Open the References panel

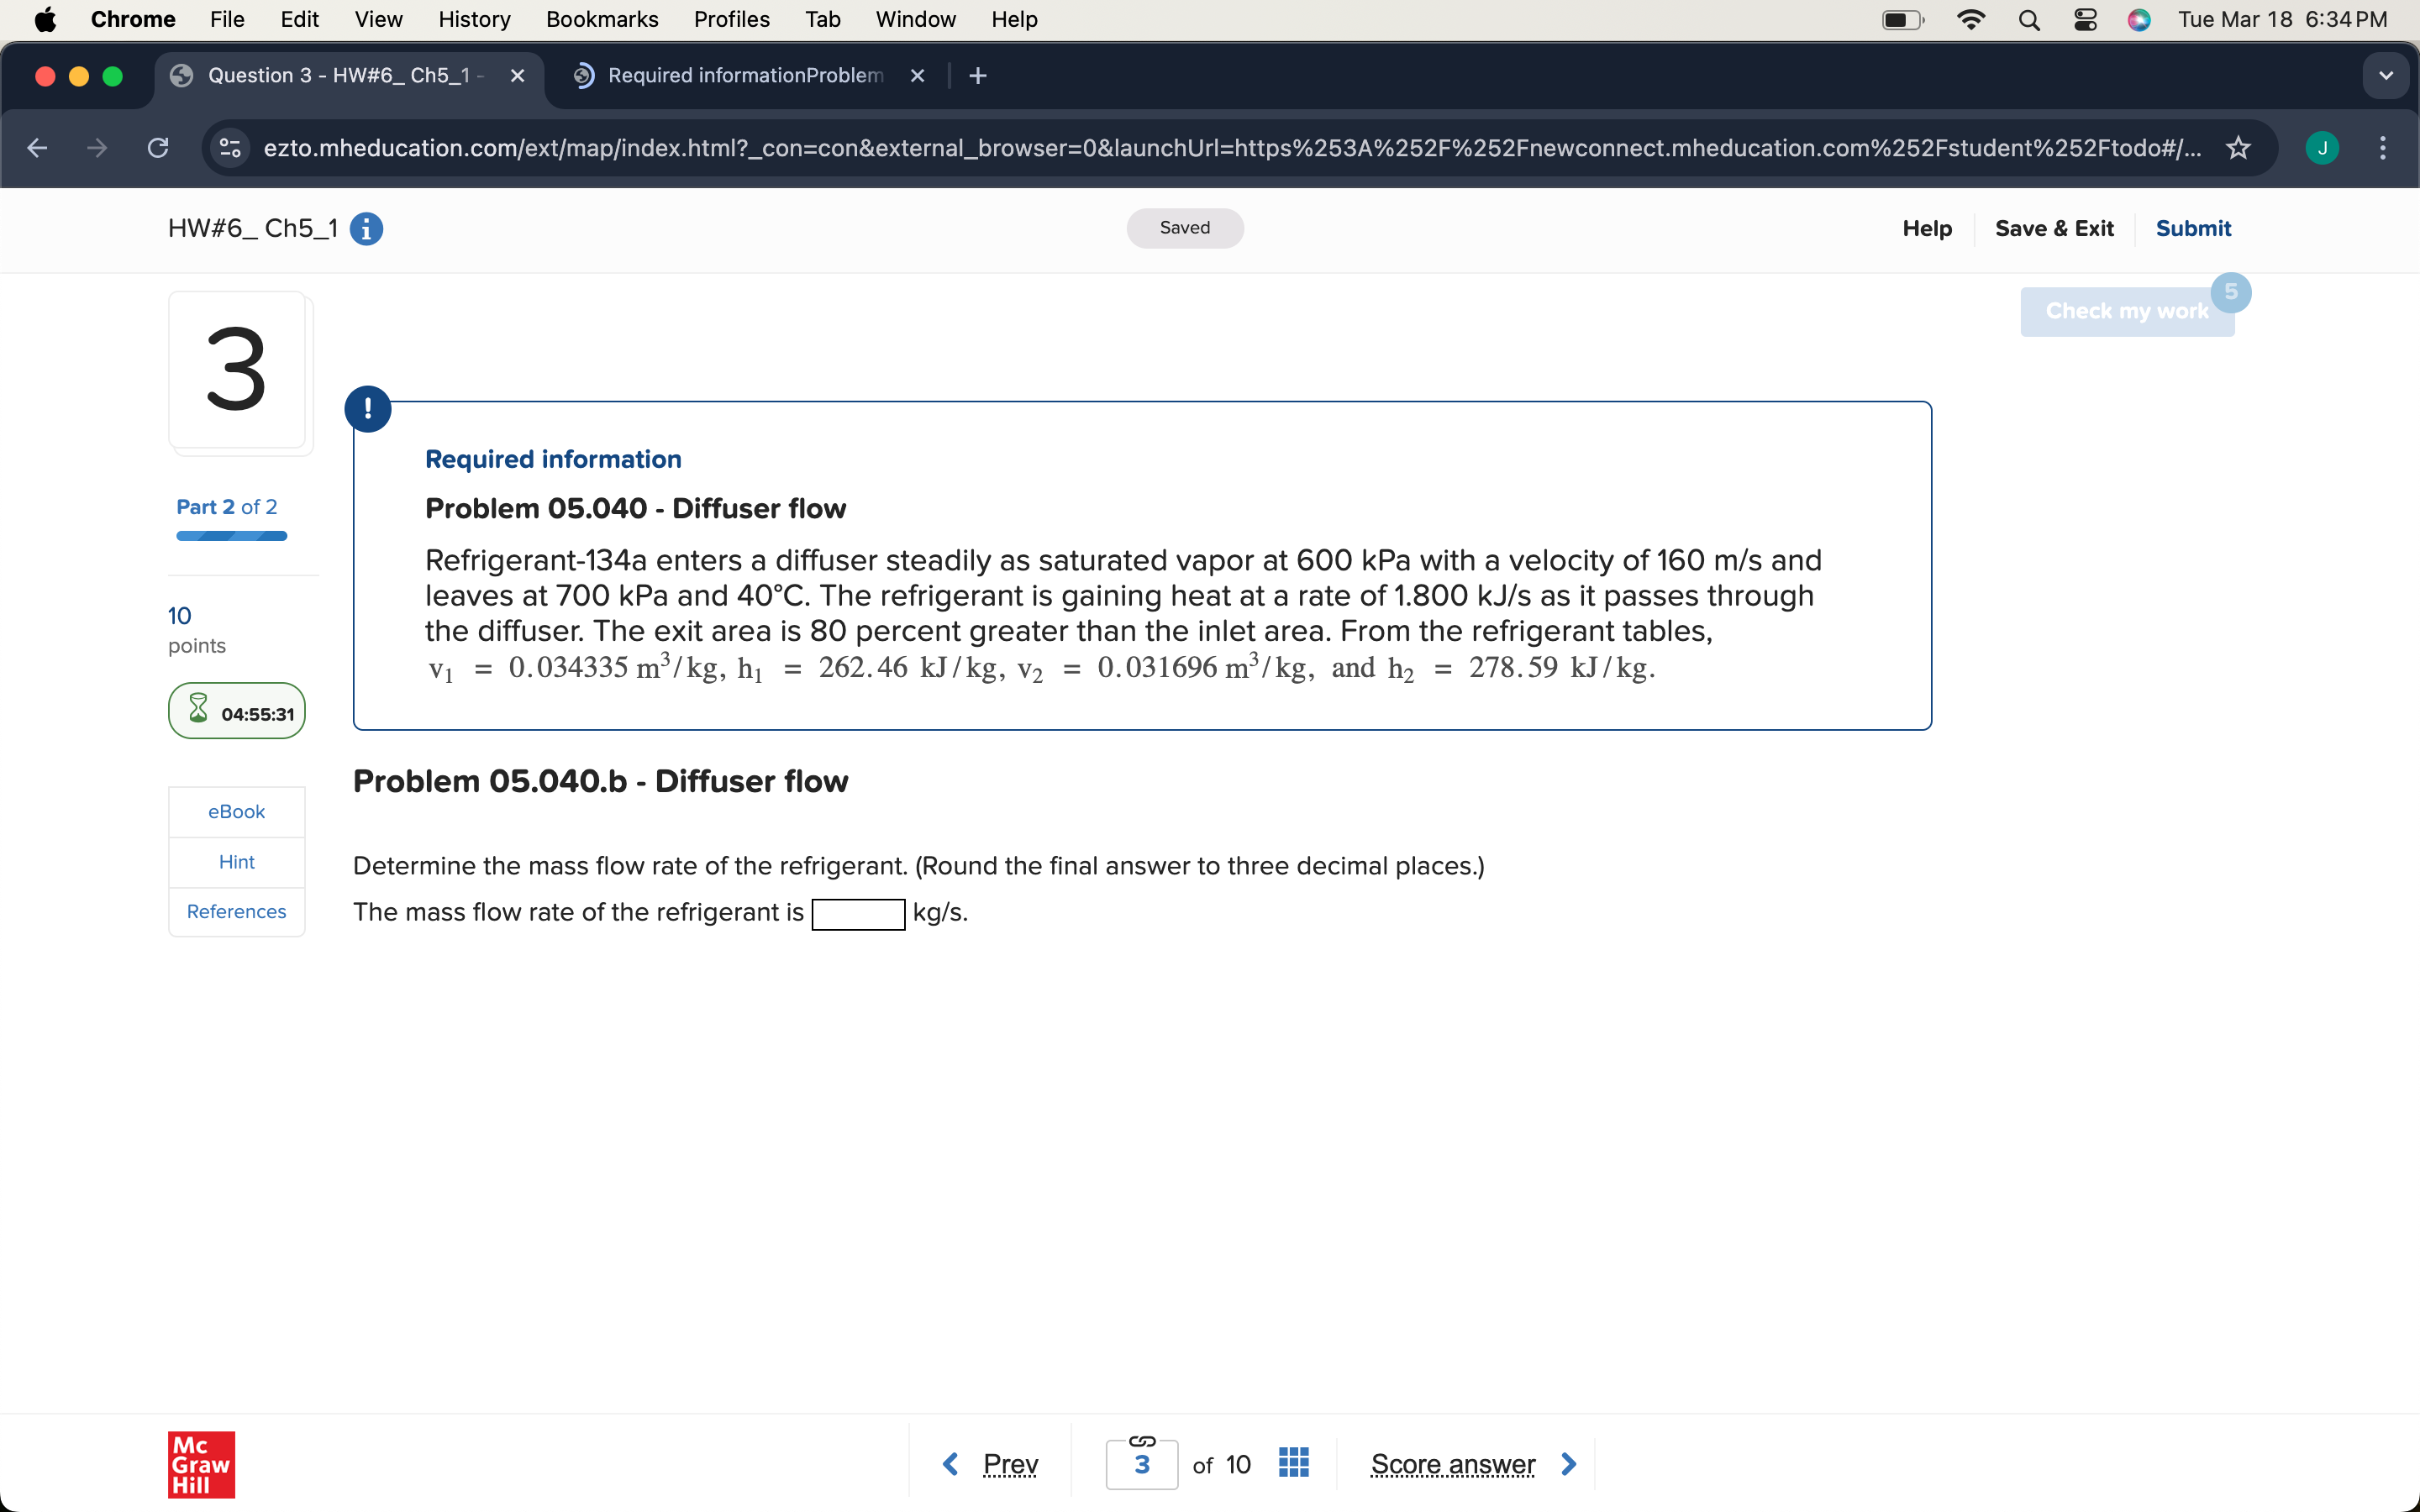(x=236, y=911)
